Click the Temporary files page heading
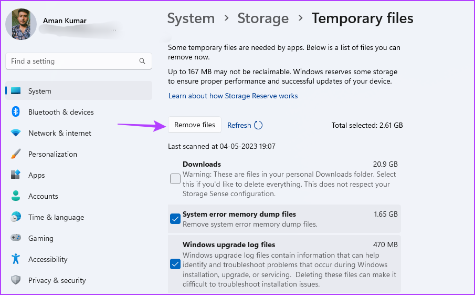Screen dimensions: 475x295 pyautogui.click(x=362, y=18)
